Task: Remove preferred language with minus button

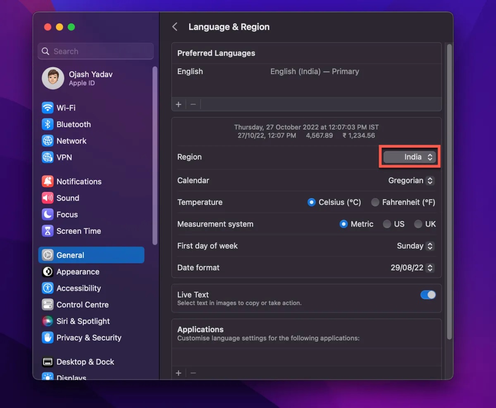Action: tap(193, 104)
